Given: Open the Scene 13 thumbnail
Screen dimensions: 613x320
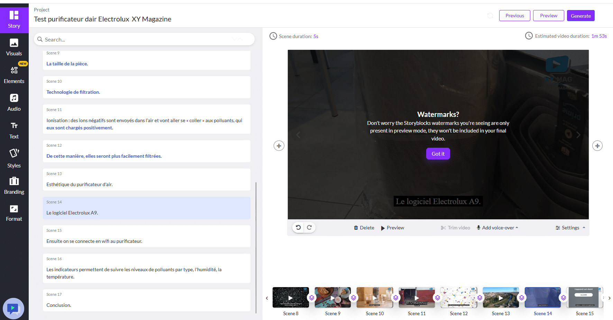Looking at the screenshot, I should tap(501, 298).
